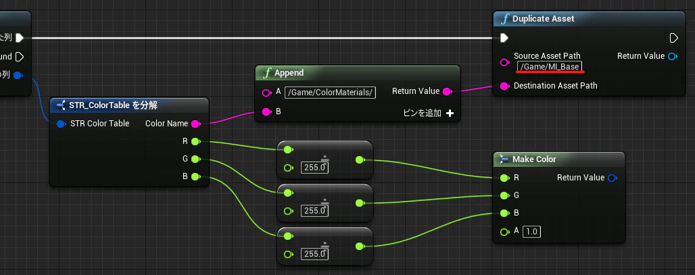Edit bottom divide node's 255.0 value
The height and width of the screenshot is (275, 695).
(x=314, y=254)
